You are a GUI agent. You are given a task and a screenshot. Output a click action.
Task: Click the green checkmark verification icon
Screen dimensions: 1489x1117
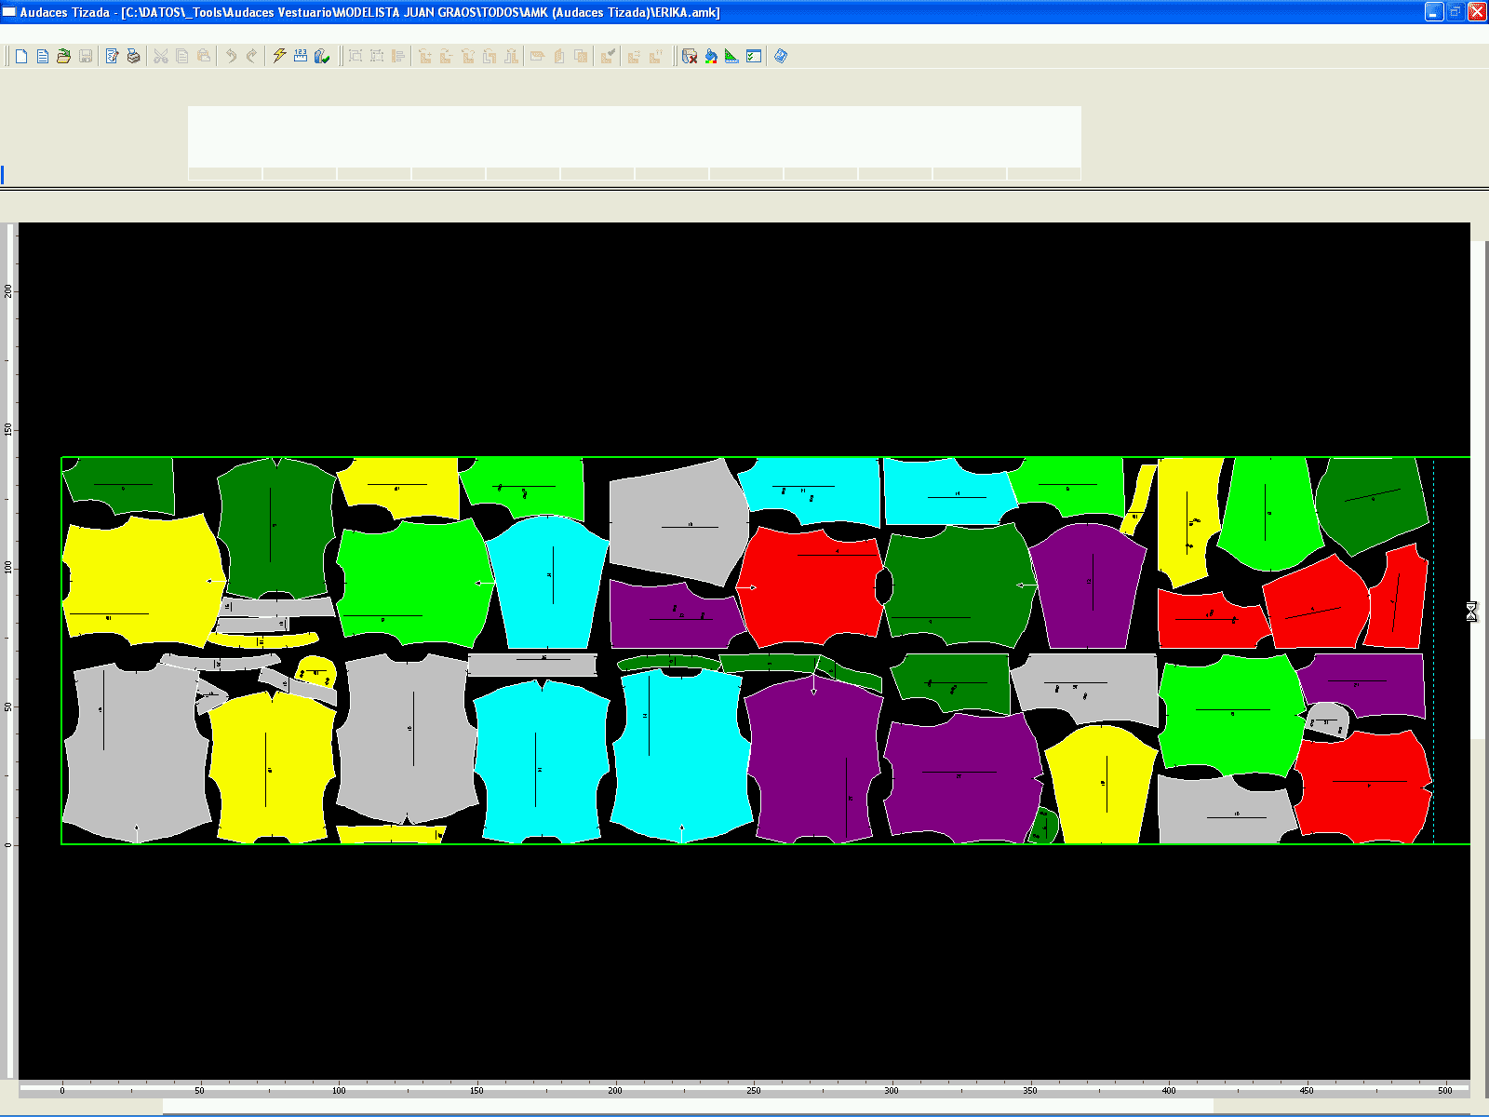pos(322,57)
